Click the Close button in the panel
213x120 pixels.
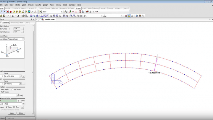(x=21, y=113)
